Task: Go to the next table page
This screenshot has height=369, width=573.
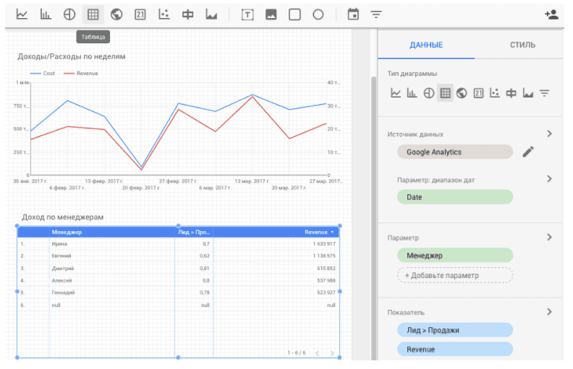Action: (x=332, y=353)
